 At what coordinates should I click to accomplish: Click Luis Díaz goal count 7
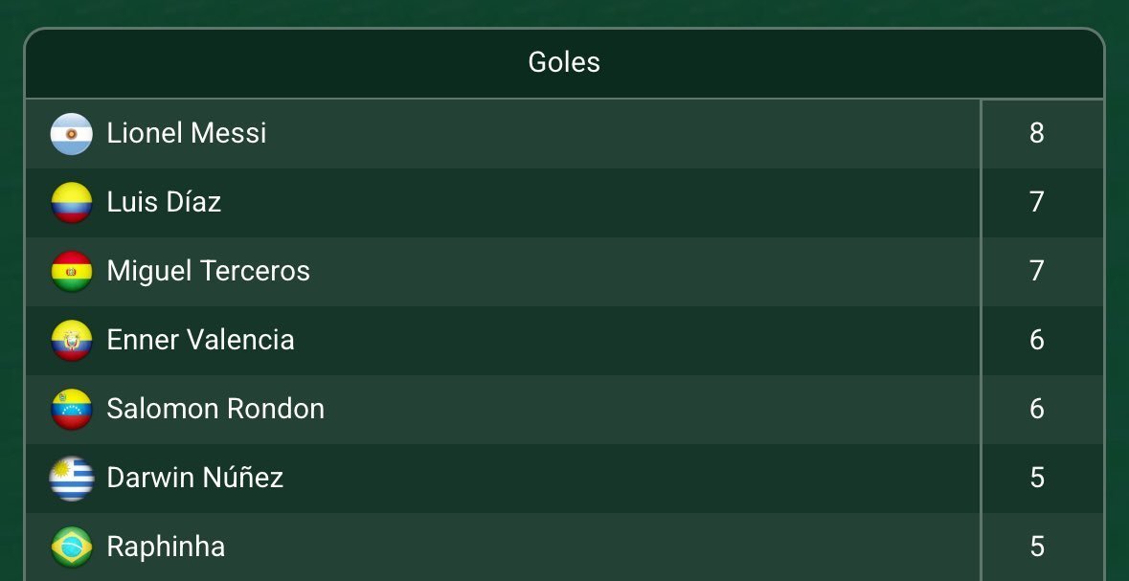pyautogui.click(x=1037, y=202)
